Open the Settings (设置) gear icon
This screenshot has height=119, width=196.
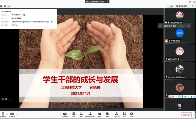(x=132, y=114)
